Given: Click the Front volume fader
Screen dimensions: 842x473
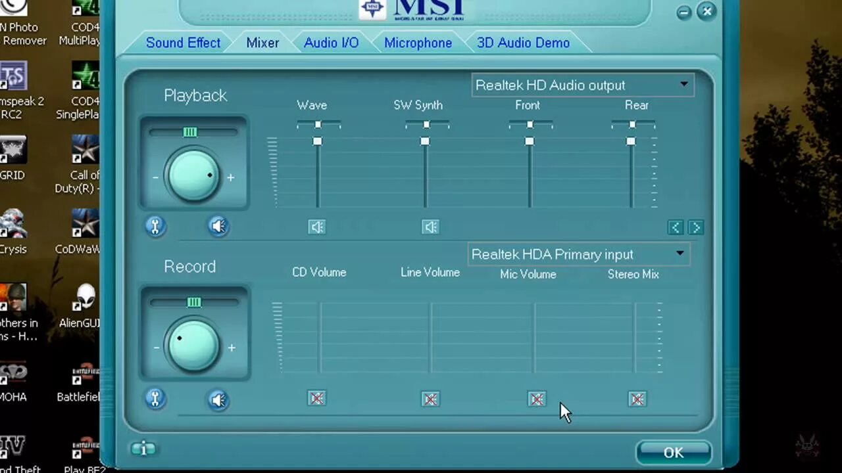Looking at the screenshot, I should [x=530, y=141].
